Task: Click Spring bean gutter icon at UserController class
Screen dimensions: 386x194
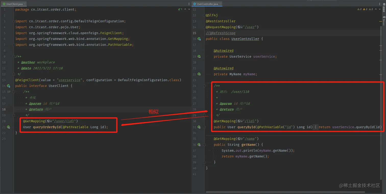Action: point(199,39)
